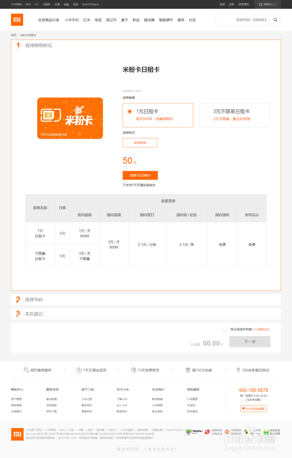Image resolution: width=292 pixels, height=458 pixels.
Task: Click the footer Mi logo
Action: [x=17, y=434]
